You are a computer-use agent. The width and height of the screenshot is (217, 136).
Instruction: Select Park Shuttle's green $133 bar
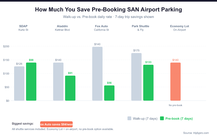point(148,83)
